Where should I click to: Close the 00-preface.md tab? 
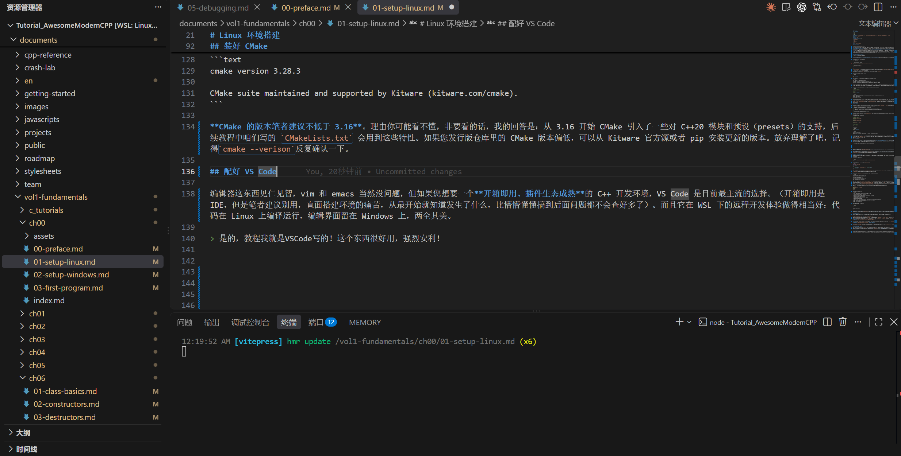tap(348, 7)
